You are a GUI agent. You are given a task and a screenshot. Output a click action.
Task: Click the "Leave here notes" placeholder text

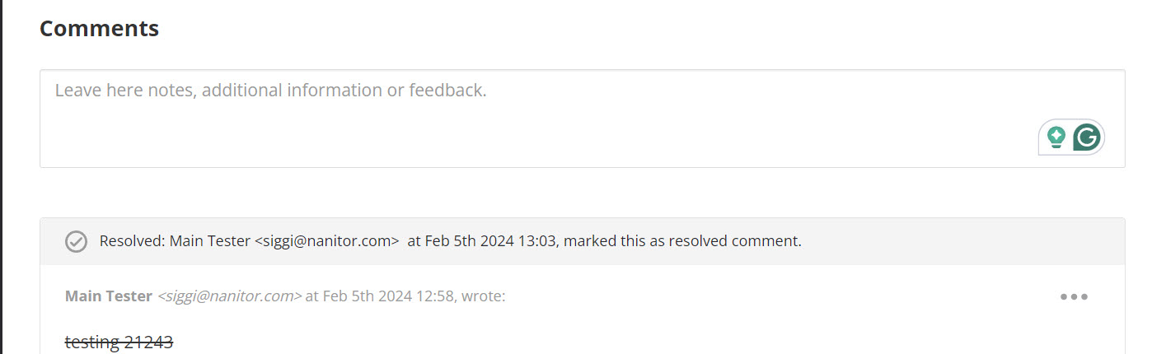[270, 91]
